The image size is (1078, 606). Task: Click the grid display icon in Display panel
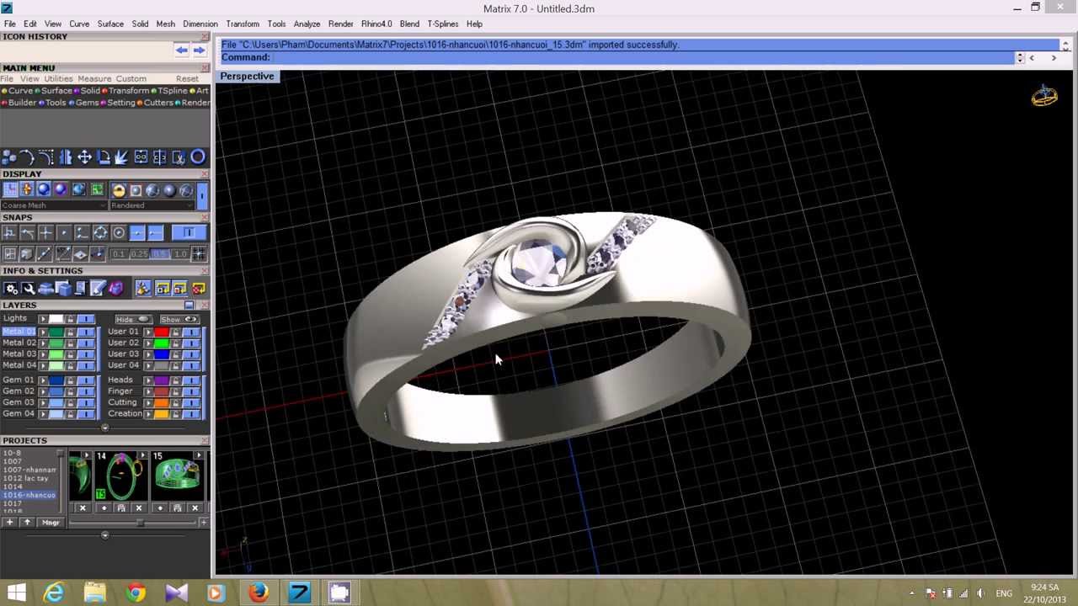11,190
